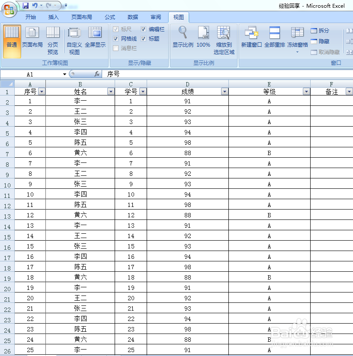The height and width of the screenshot is (356, 353).
Task: Toggle the Headings checkbox (标题)
Action: (144, 38)
